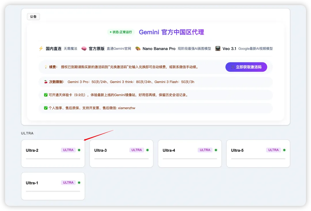This screenshot has width=311, height=211.
Task: Click the ULTRA badge on Ultra-5 card
Action: [x=274, y=150]
